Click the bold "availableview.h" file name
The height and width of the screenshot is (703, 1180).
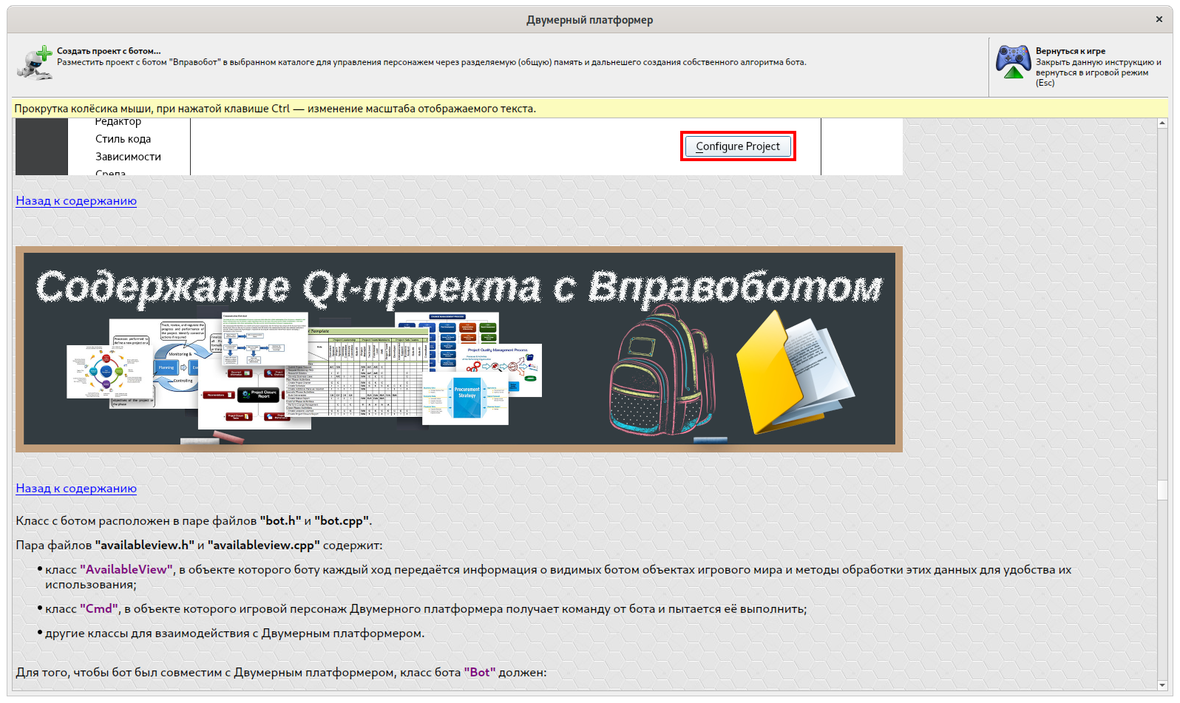[x=145, y=545]
